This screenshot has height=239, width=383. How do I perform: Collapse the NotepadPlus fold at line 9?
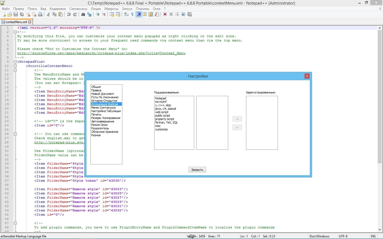click(x=15, y=62)
